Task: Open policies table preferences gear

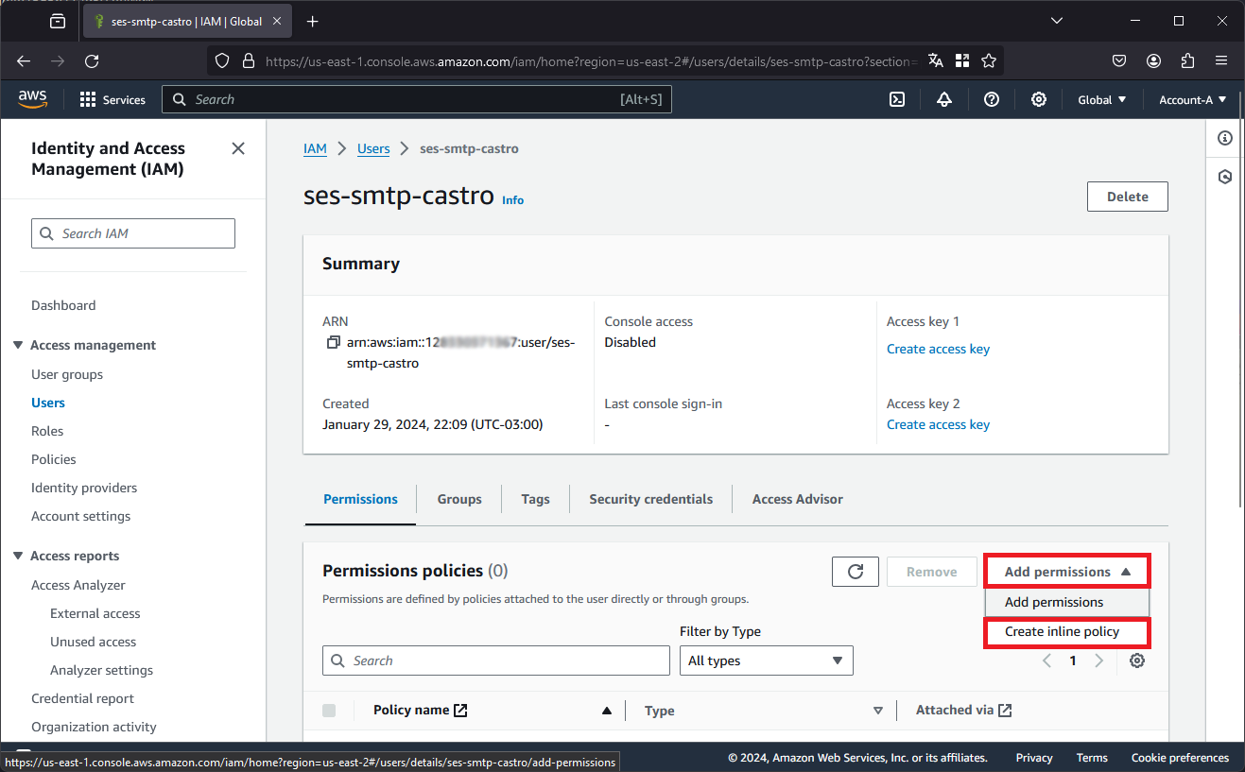Action: coord(1137,660)
